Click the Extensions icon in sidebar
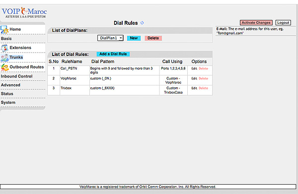The height and width of the screenshot is (194, 298). click(4, 48)
